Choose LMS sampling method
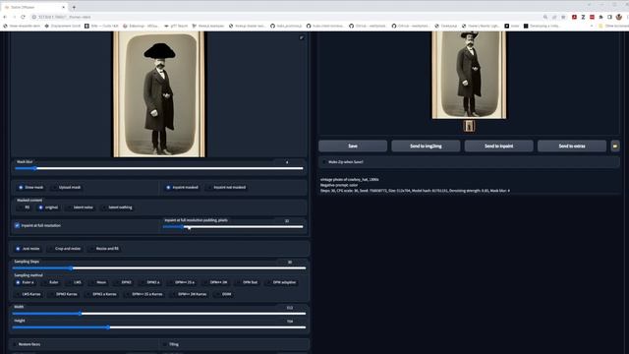The image size is (629, 354). [75, 282]
